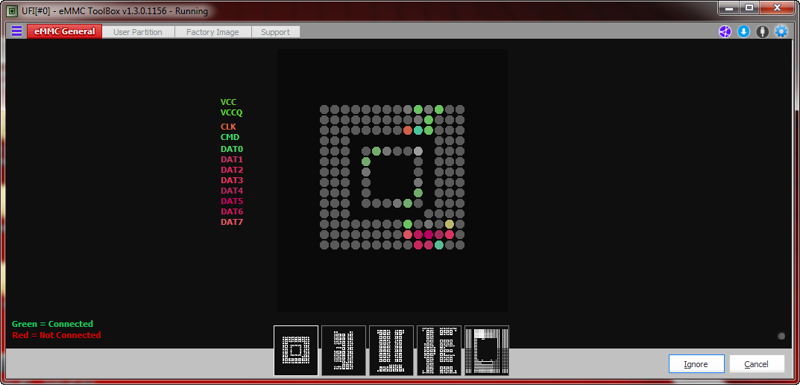The image size is (800, 385).
Task: Click the DAT7 pin label
Action: 232,222
